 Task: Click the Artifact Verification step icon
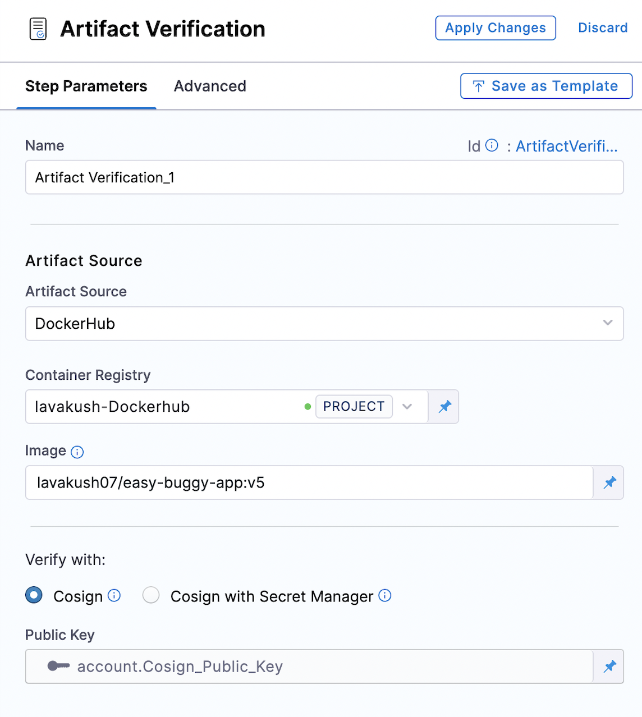click(x=38, y=29)
